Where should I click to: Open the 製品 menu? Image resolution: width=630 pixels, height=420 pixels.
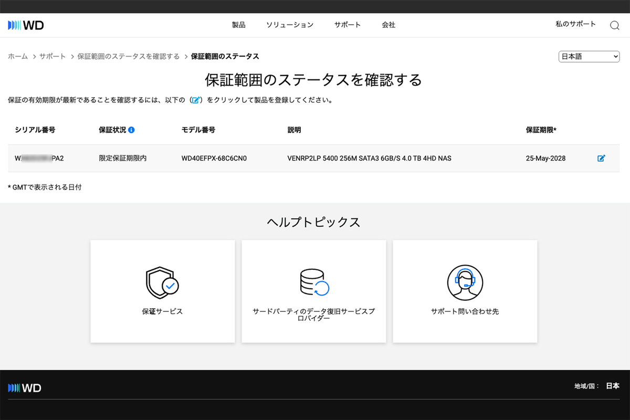[239, 25]
